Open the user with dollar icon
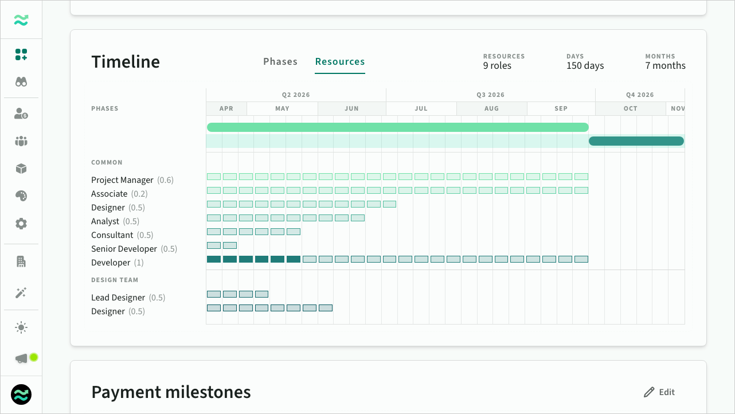This screenshot has width=735, height=414. tap(21, 114)
